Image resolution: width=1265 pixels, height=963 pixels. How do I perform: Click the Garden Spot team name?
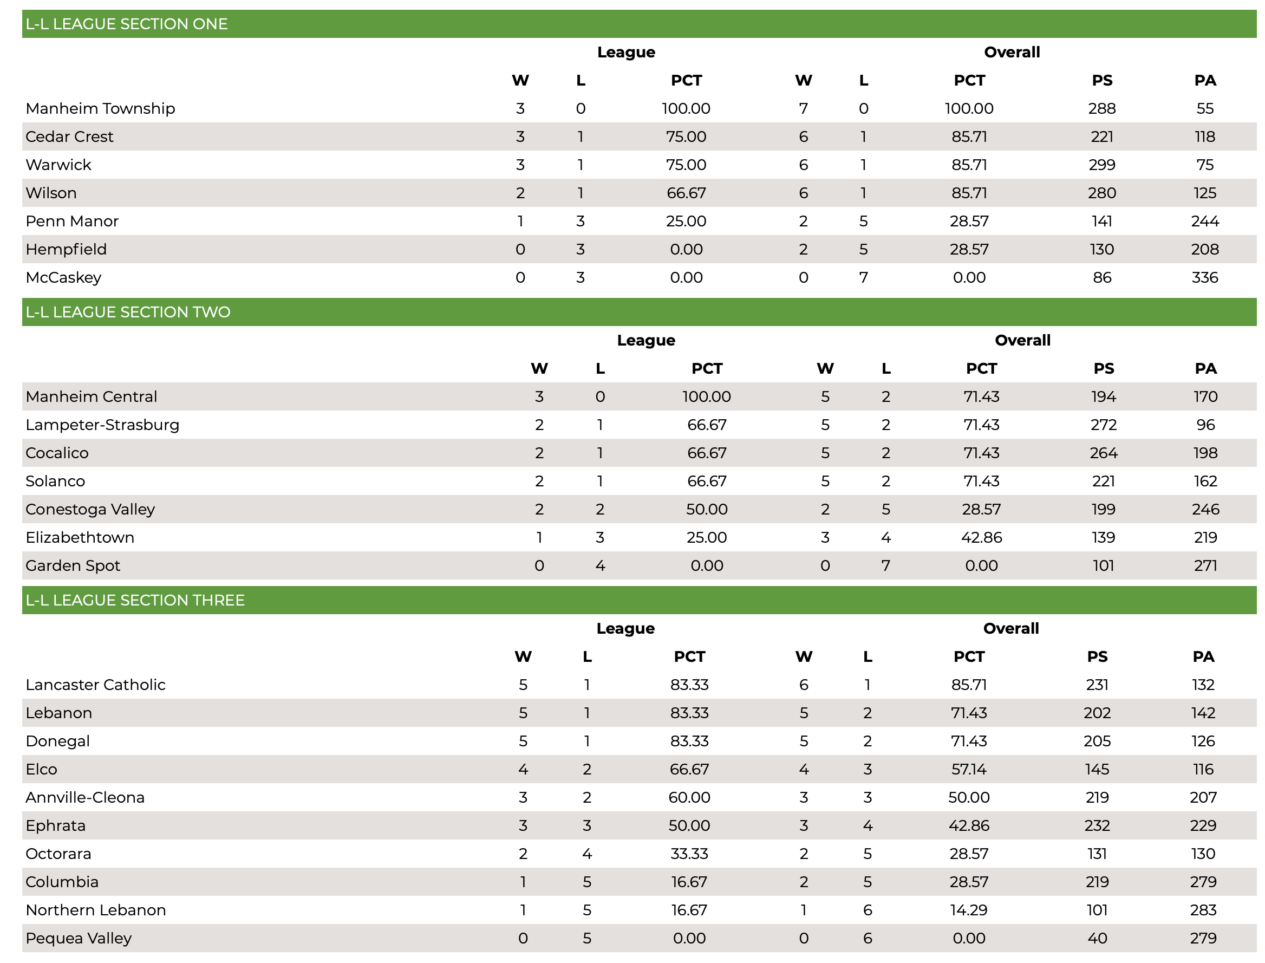pos(73,566)
